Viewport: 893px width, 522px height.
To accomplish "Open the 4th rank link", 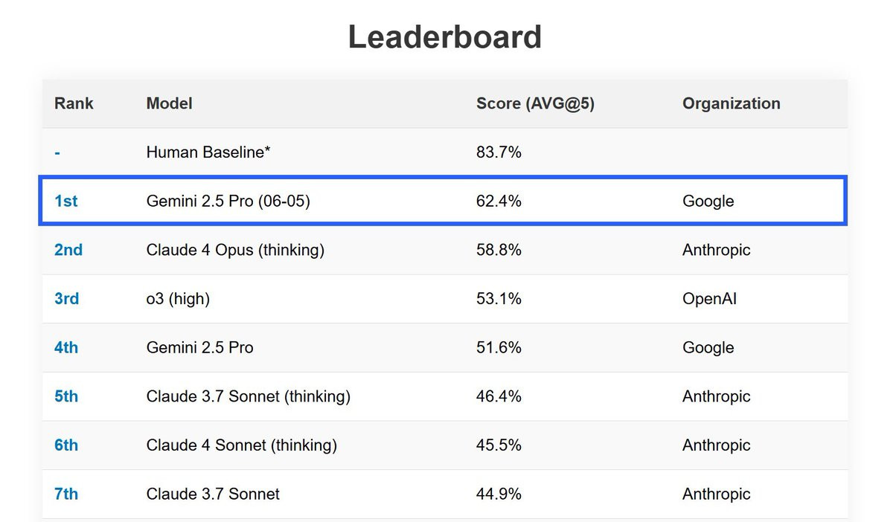I will coord(66,347).
